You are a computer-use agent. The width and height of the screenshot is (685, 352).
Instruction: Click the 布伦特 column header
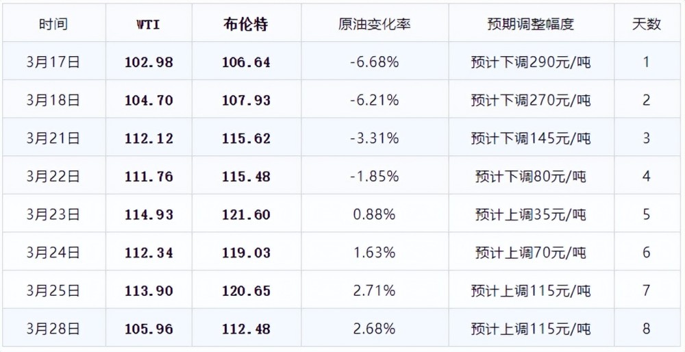pos(247,25)
